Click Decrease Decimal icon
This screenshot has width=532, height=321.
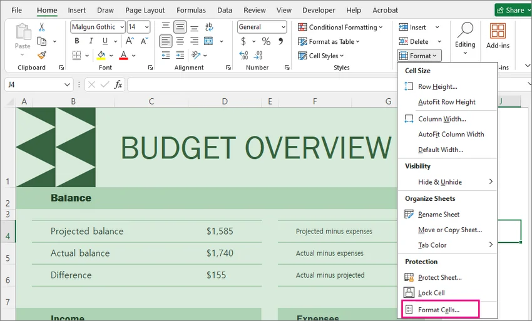click(258, 55)
